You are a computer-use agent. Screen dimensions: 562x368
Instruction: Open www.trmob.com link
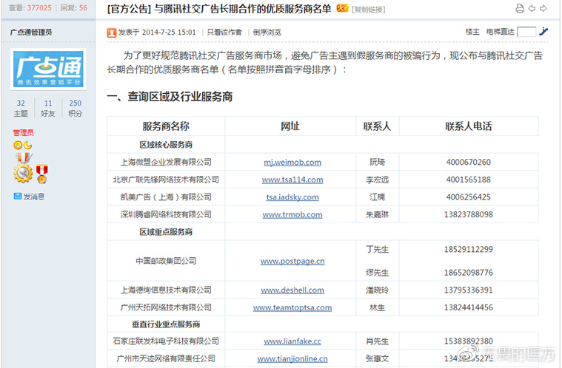[292, 214]
